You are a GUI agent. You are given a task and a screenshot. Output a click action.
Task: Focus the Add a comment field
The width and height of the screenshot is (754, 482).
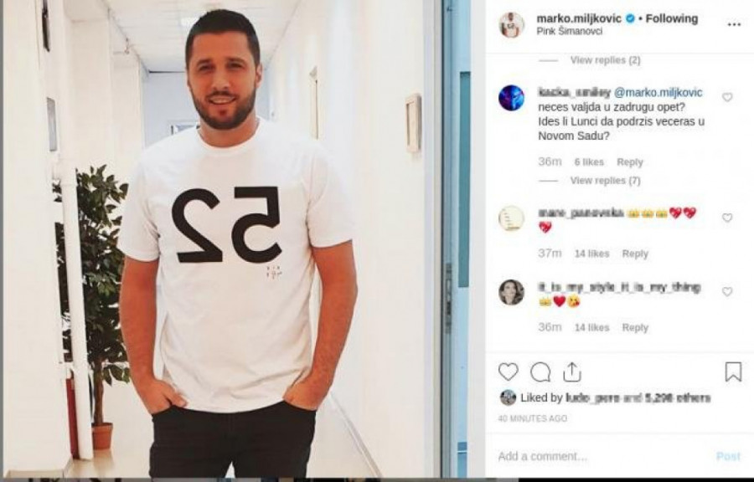tap(601, 456)
